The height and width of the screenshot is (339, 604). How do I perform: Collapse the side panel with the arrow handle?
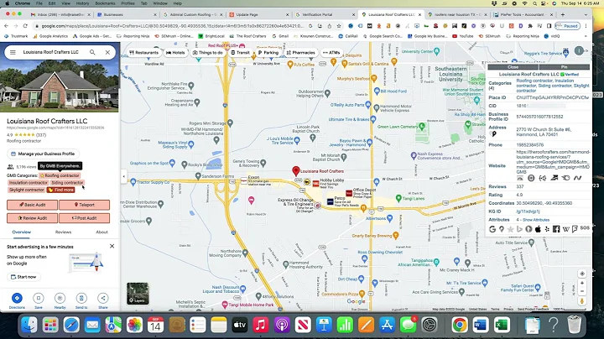pyautogui.click(x=123, y=176)
